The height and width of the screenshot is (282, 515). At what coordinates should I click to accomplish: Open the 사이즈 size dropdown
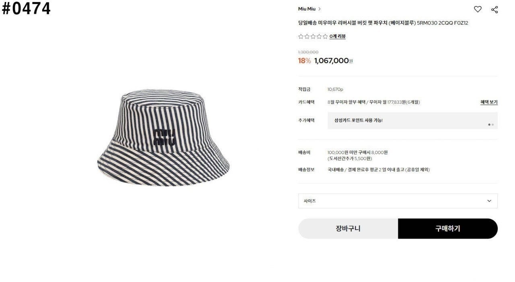coord(398,201)
